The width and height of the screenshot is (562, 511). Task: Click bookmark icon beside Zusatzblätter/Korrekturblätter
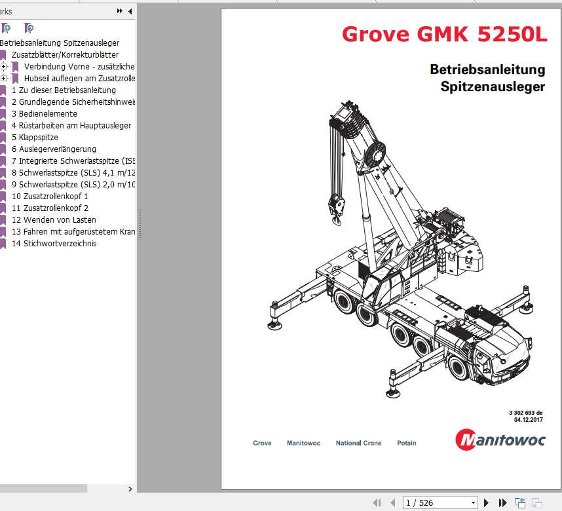pos(3,55)
